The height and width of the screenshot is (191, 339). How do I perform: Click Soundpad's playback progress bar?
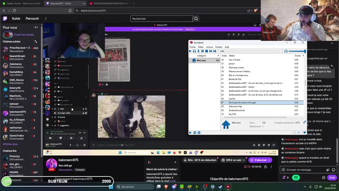[x=253, y=51]
